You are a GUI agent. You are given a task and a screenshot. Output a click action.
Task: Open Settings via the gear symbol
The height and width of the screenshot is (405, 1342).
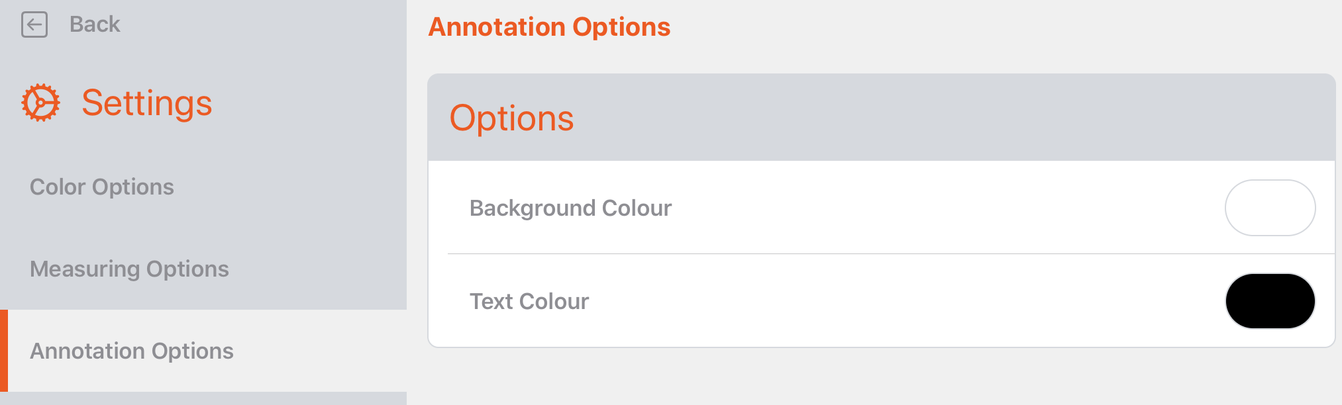[x=40, y=103]
